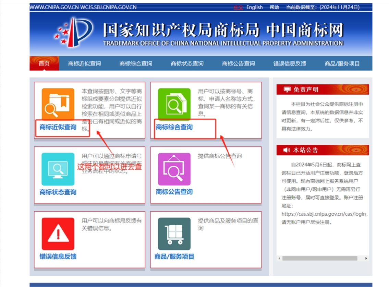Viewport: 389px width, 287px height.
Task: Select 商标公告查询 in the navigation bar
Action: click(x=239, y=63)
